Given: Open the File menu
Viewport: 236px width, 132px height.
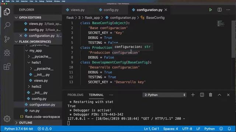Looking at the screenshot, I should [13, 1].
